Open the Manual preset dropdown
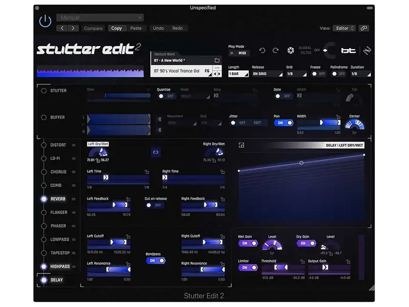The height and width of the screenshot is (307, 409). (100, 17)
